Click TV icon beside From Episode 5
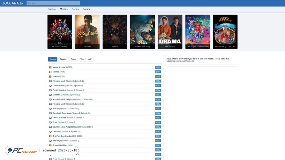 50,123
